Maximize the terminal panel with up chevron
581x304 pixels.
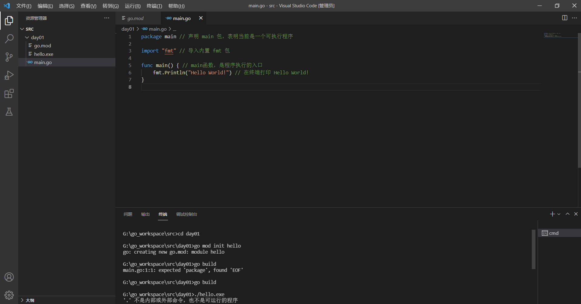coord(567,214)
